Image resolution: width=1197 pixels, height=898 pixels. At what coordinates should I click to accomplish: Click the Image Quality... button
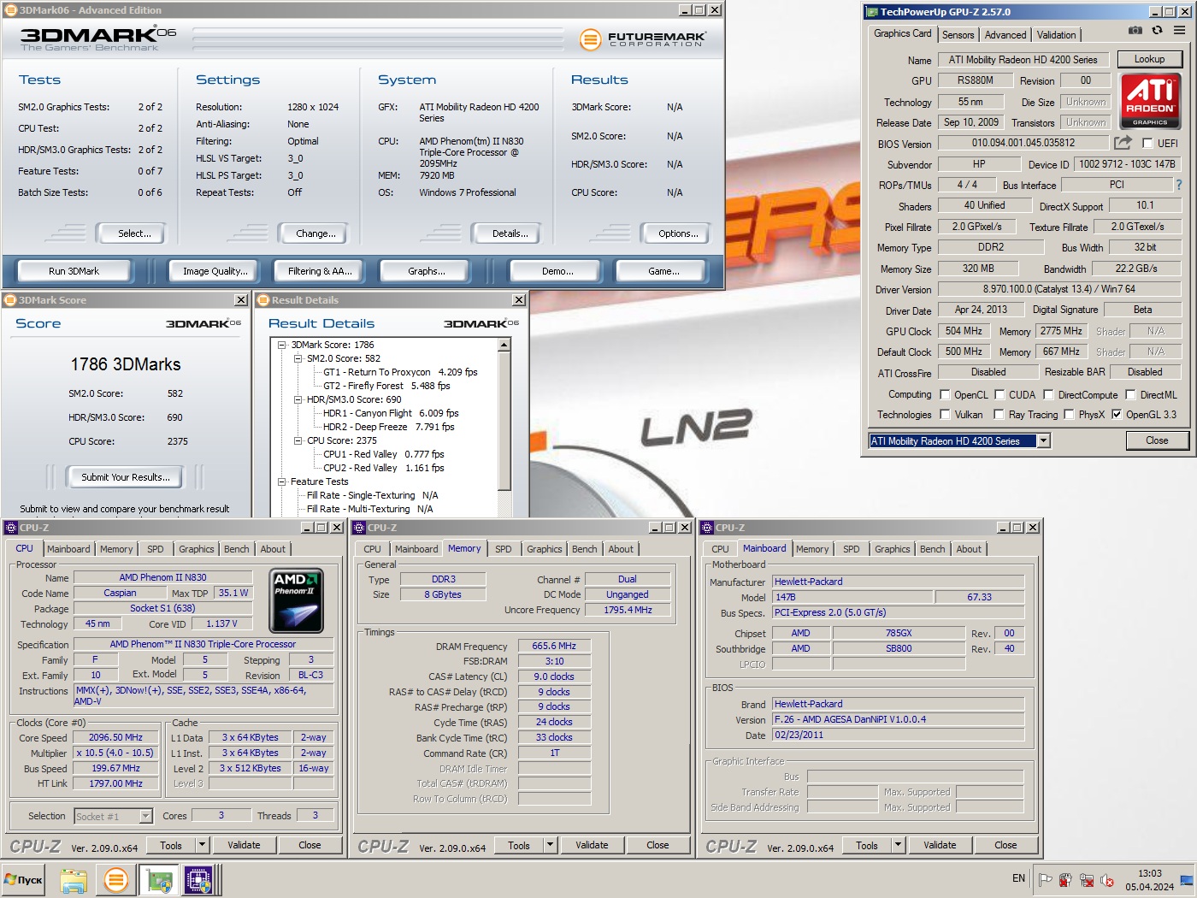point(215,271)
